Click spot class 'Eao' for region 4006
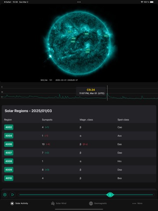The height and width of the screenshot is (211, 158). pyautogui.click(x=119, y=144)
